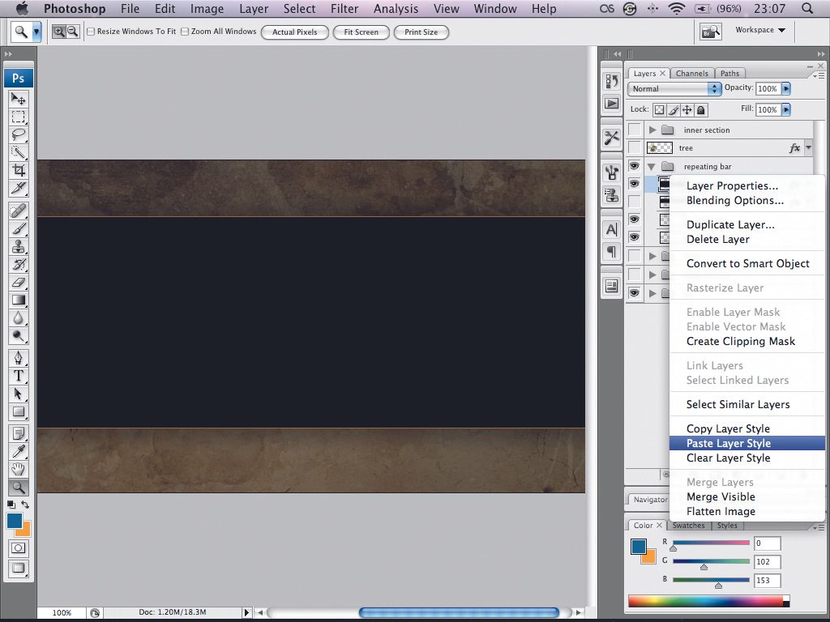The height and width of the screenshot is (622, 830).
Task: Switch to the Channels tab
Action: (x=693, y=73)
